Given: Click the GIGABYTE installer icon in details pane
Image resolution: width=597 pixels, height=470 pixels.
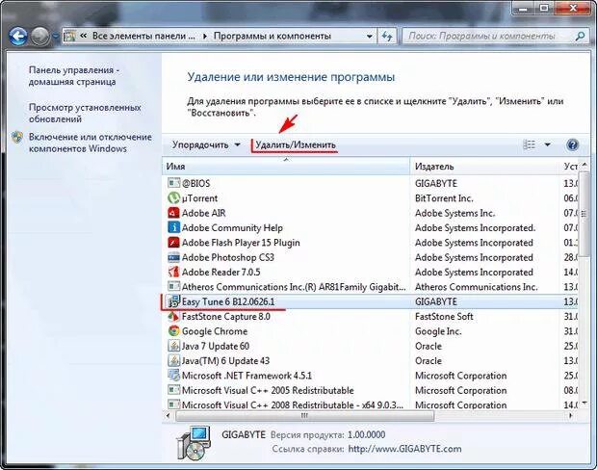Looking at the screenshot, I should coord(193,443).
